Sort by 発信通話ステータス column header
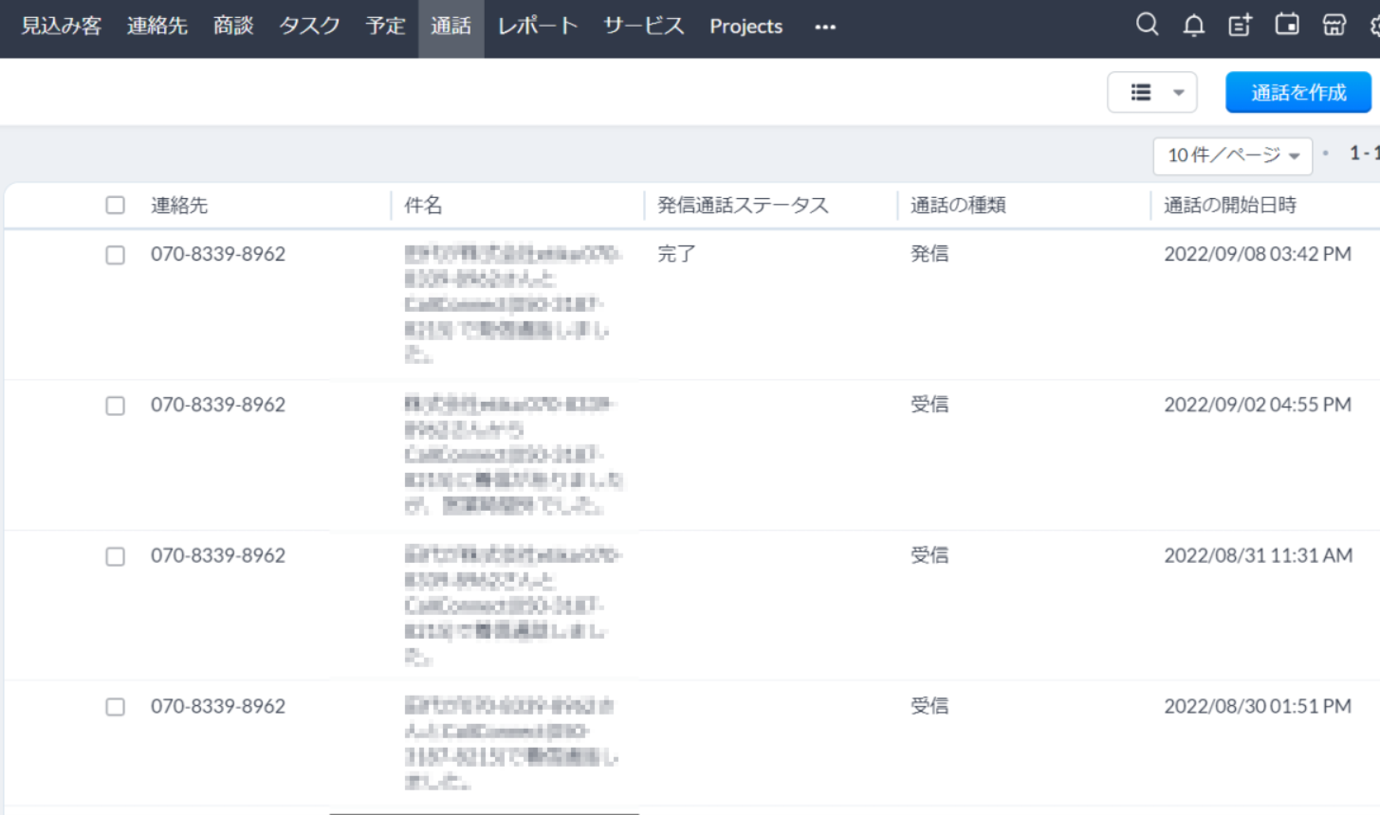This screenshot has height=815, width=1380. point(743,205)
